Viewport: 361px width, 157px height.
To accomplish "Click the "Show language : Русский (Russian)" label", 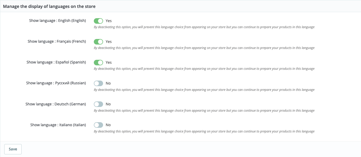I will click(x=56, y=83).
